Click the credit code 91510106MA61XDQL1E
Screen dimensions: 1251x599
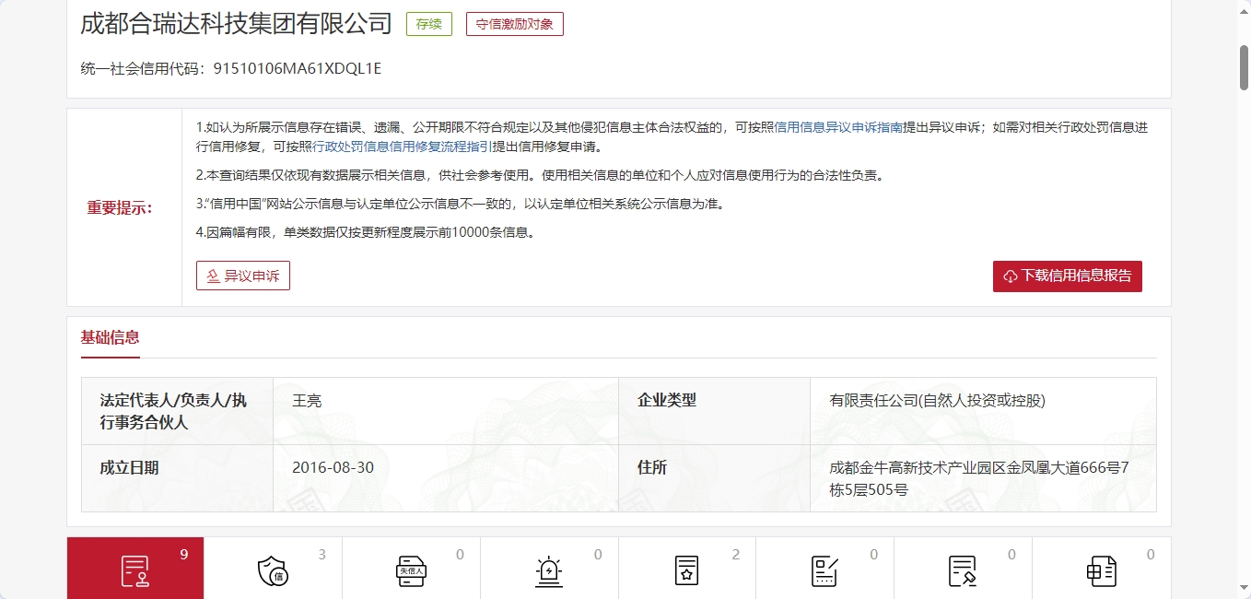point(298,68)
